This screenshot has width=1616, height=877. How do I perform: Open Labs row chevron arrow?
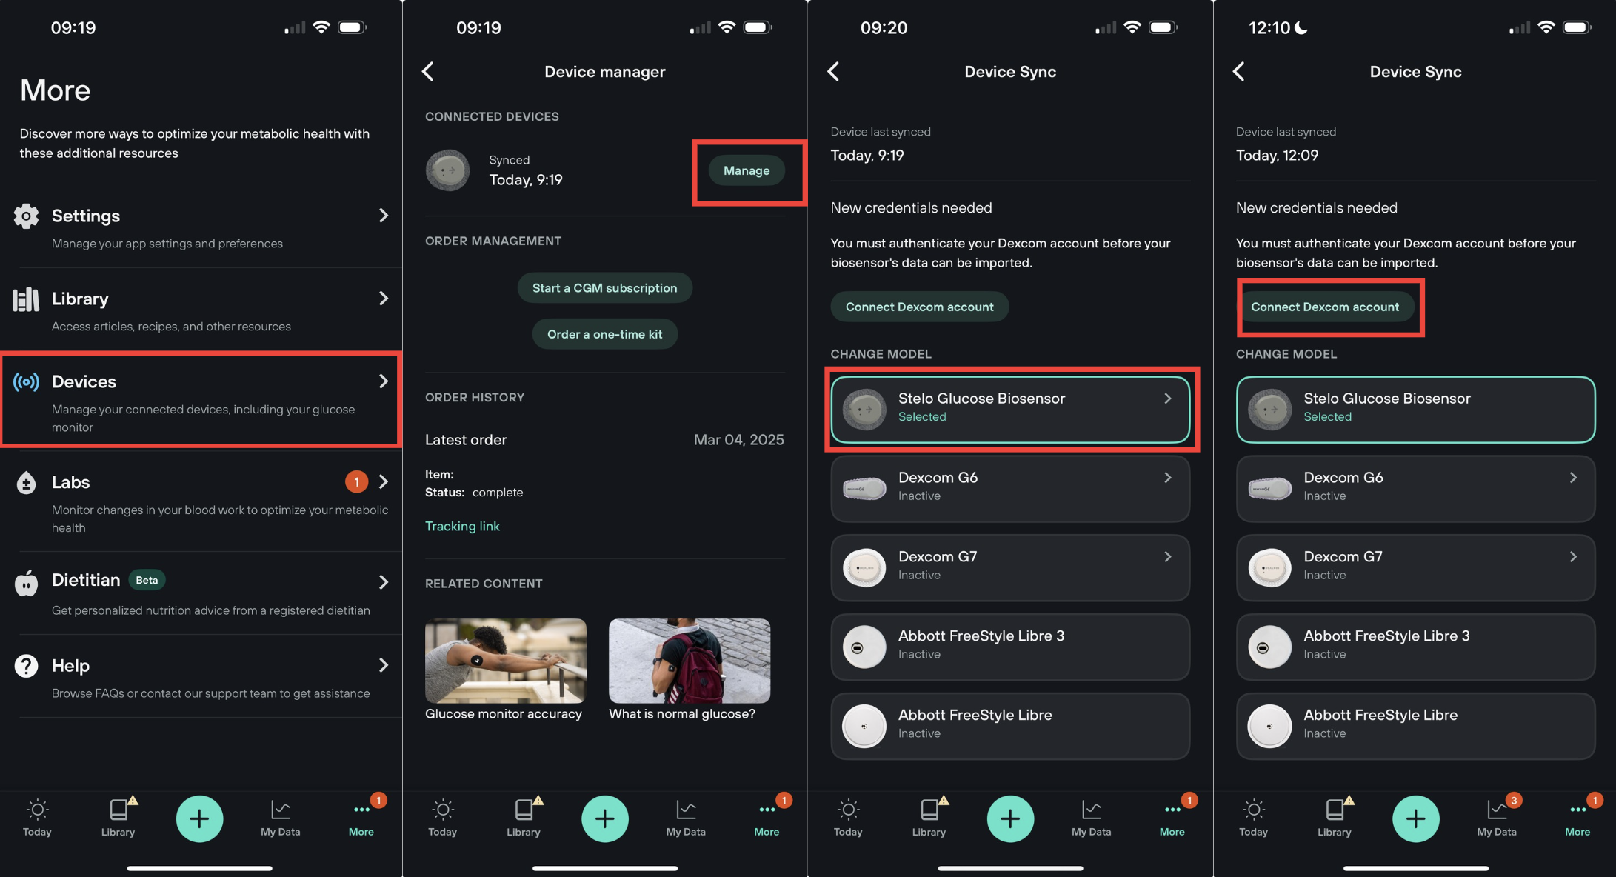pyautogui.click(x=383, y=482)
